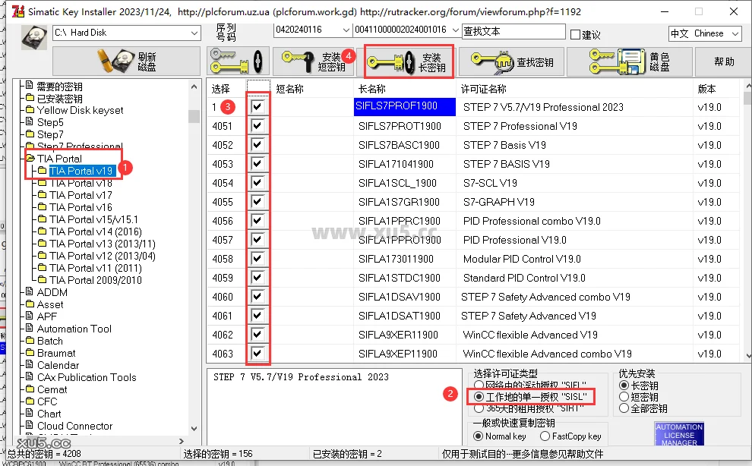Click the 帮助 help button

pyautogui.click(x=724, y=61)
